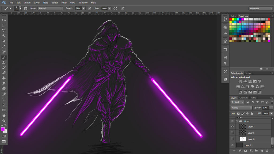274x154 pixels.
Task: Add a Brightness/Contrast adjustment
Action: [240, 81]
